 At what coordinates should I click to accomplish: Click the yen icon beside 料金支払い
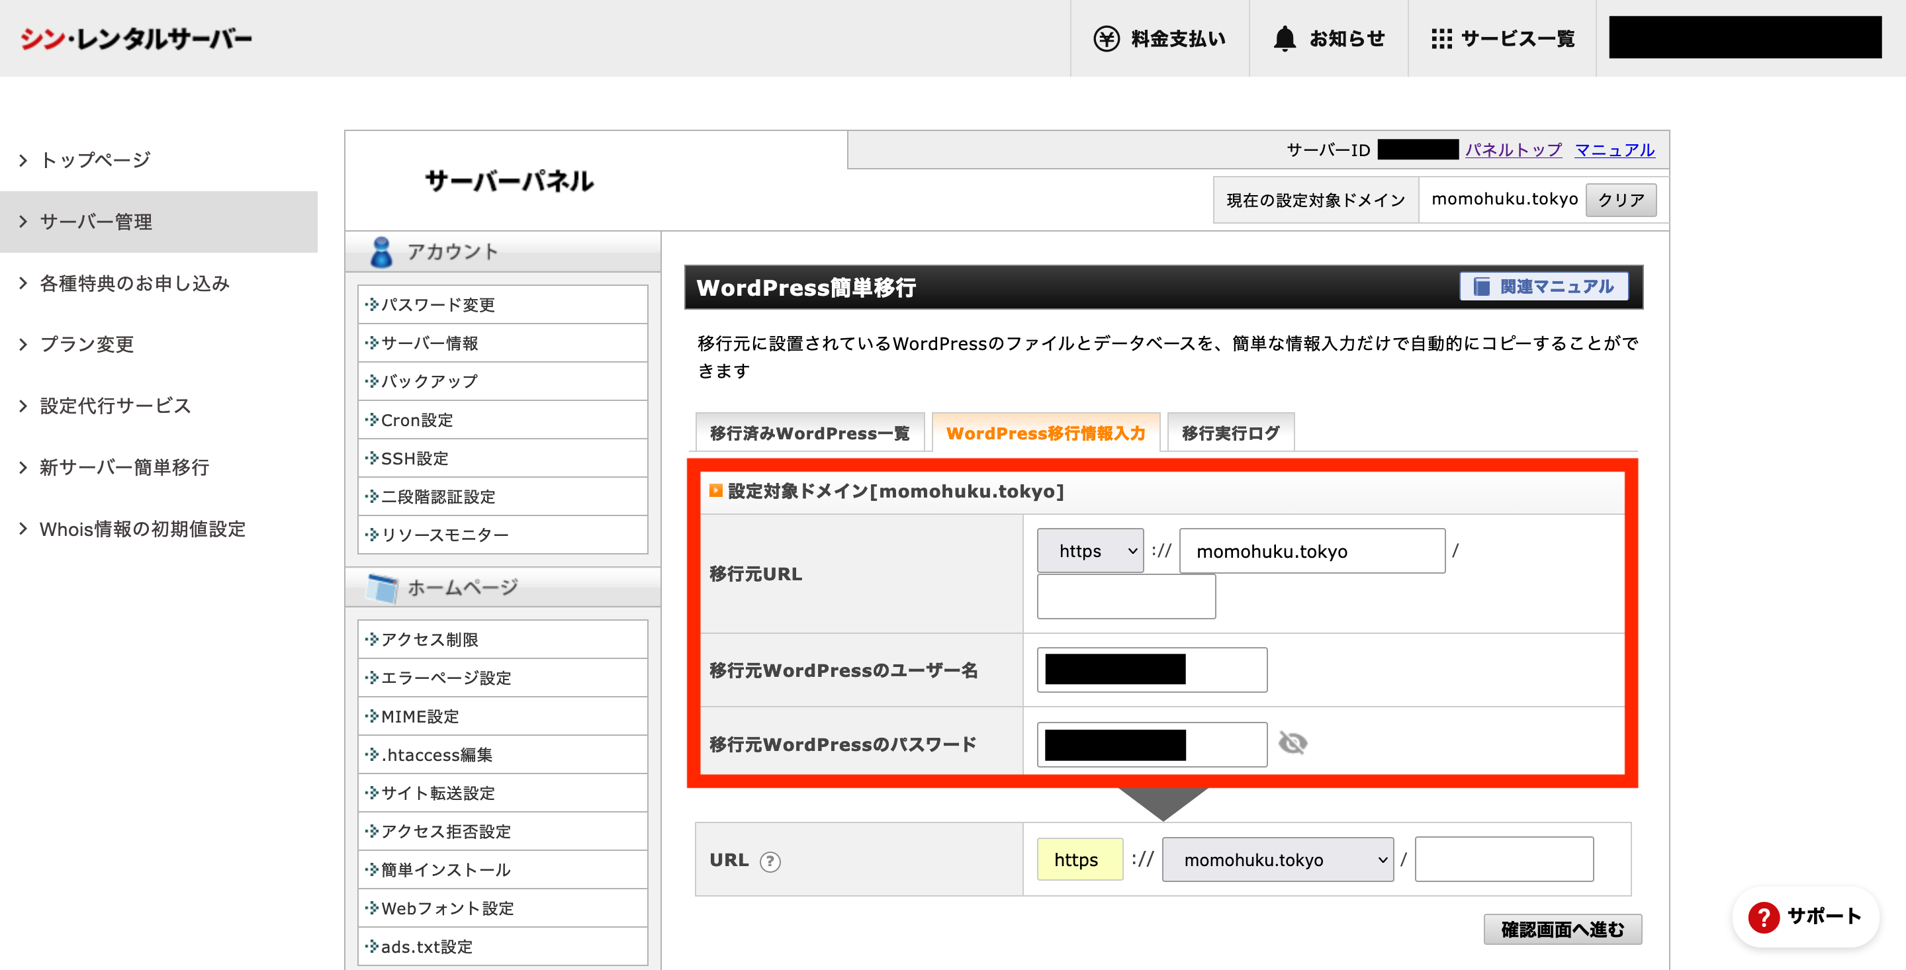point(1106,38)
